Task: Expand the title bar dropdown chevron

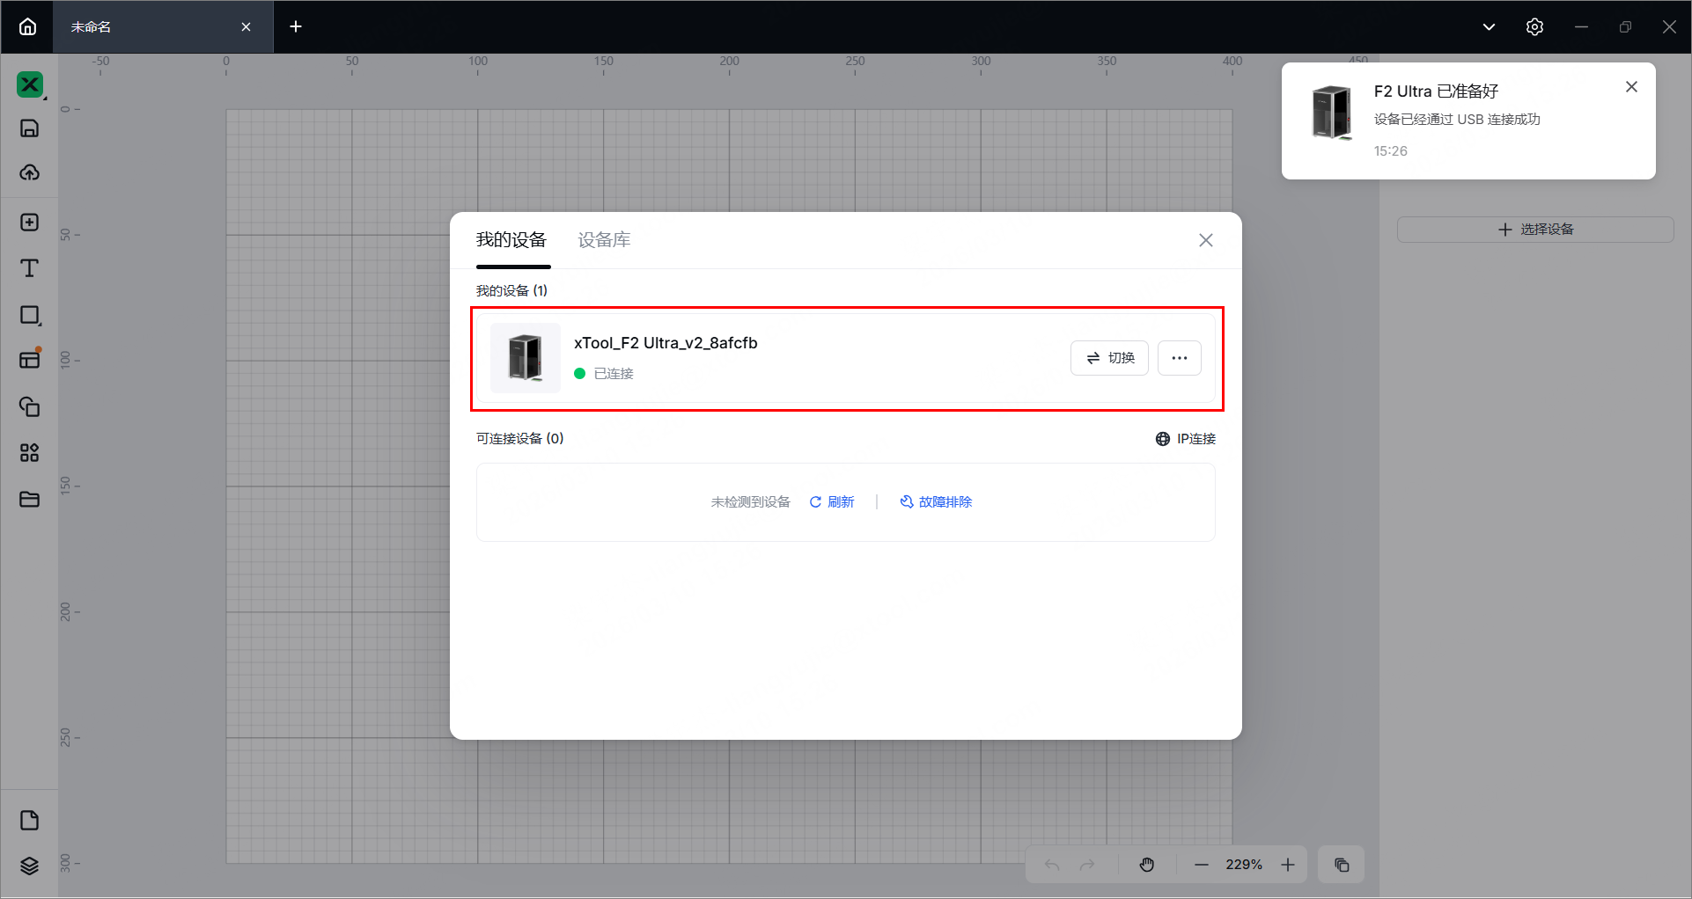Action: click(1489, 26)
